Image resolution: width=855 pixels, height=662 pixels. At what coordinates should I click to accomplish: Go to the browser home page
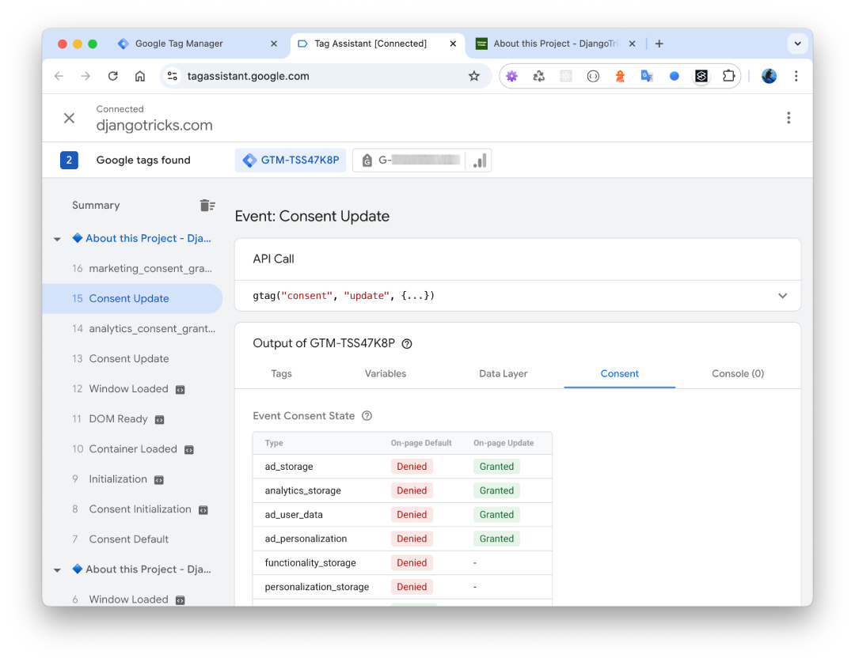tap(140, 76)
